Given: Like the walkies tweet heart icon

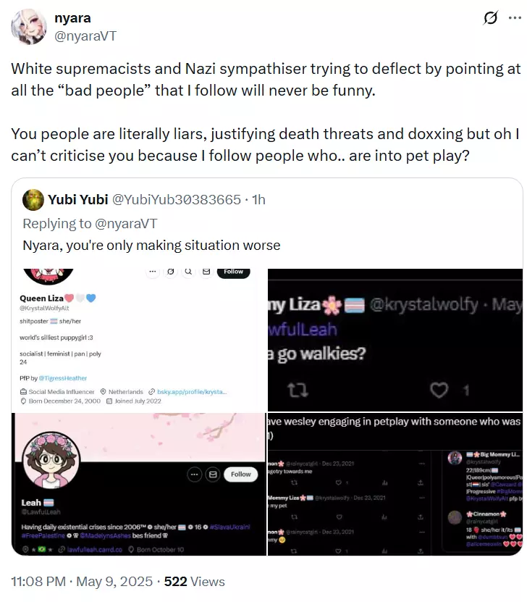Looking at the screenshot, I should tap(439, 390).
